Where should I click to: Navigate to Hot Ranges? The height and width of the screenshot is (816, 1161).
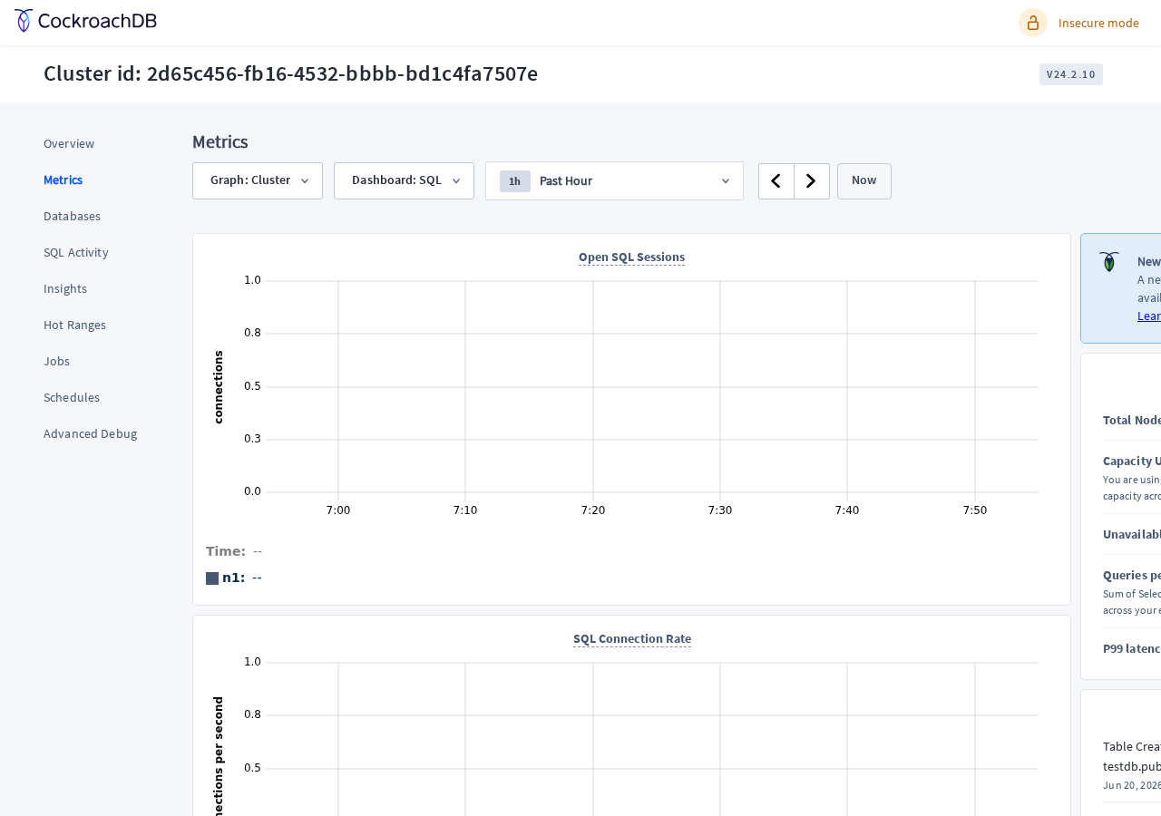pos(74,325)
